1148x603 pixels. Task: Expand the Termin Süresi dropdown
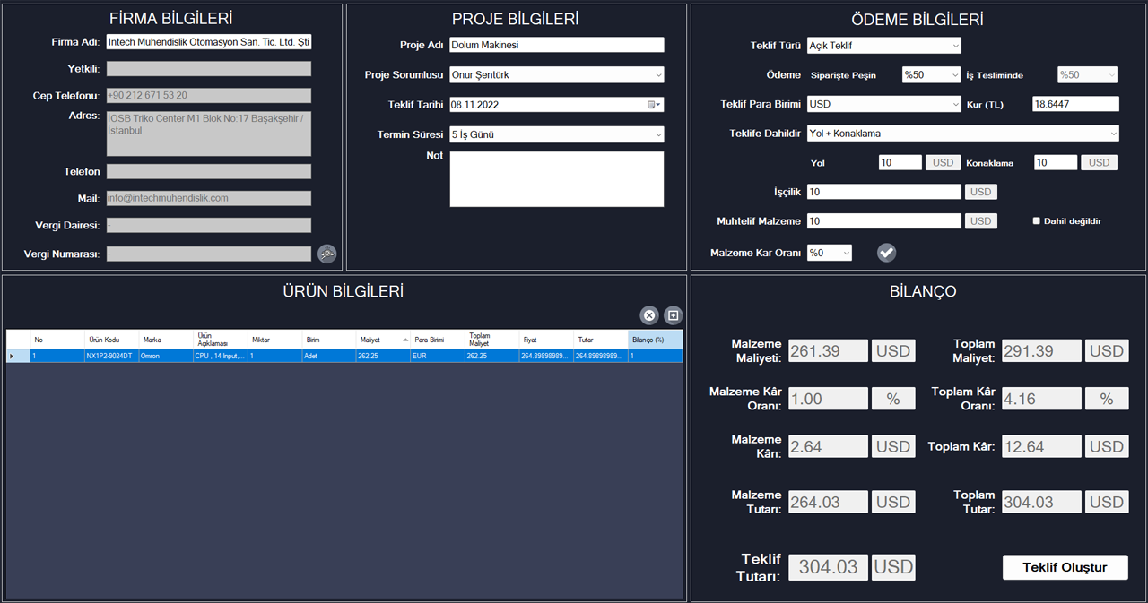[658, 134]
